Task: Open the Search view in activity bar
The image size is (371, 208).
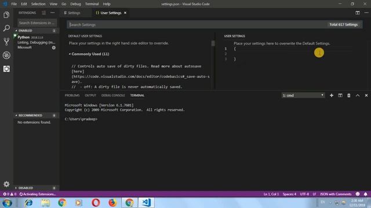Action: (6, 28)
